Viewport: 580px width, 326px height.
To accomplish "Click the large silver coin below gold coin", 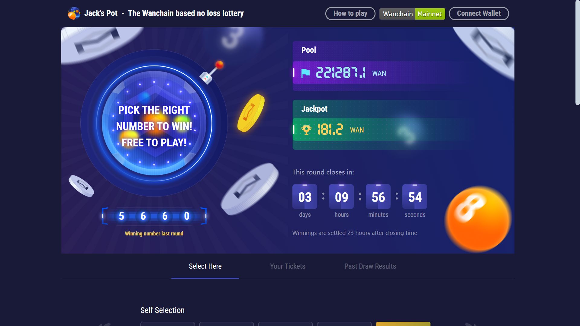I will [250, 188].
